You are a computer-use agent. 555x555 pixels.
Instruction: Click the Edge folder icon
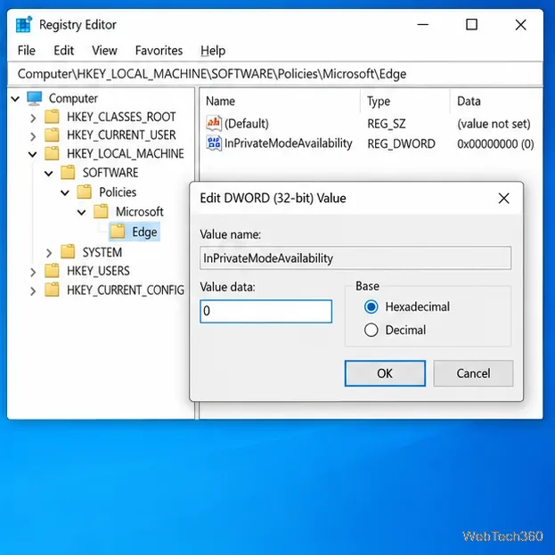118,232
